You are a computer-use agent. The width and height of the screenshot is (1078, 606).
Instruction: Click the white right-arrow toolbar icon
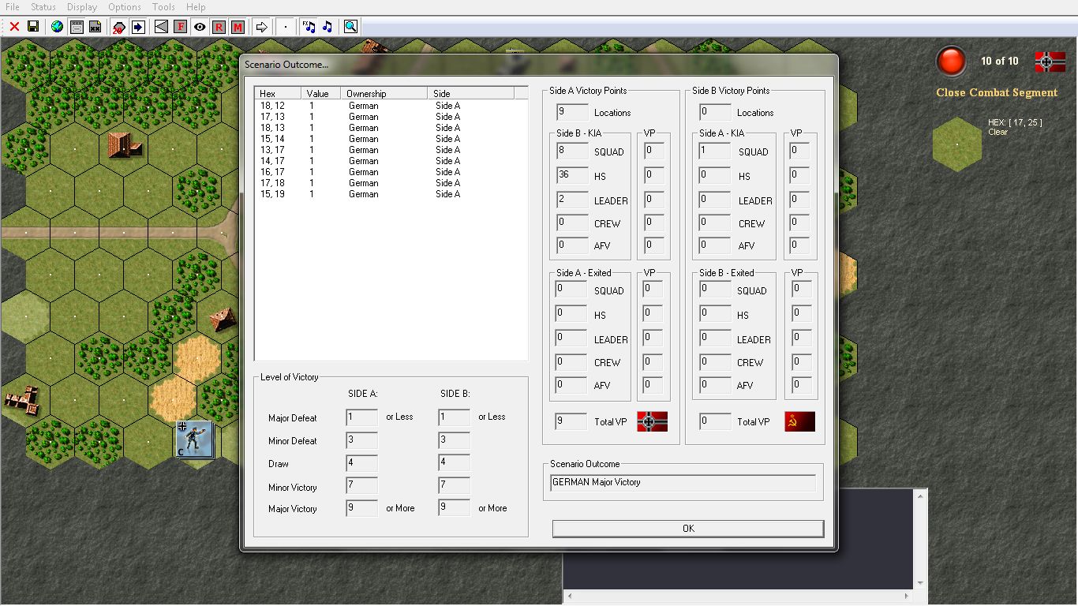point(261,27)
